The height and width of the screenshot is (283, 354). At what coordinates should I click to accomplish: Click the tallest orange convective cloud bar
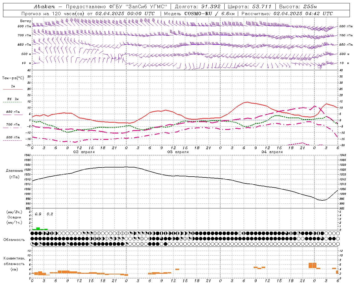(313, 265)
